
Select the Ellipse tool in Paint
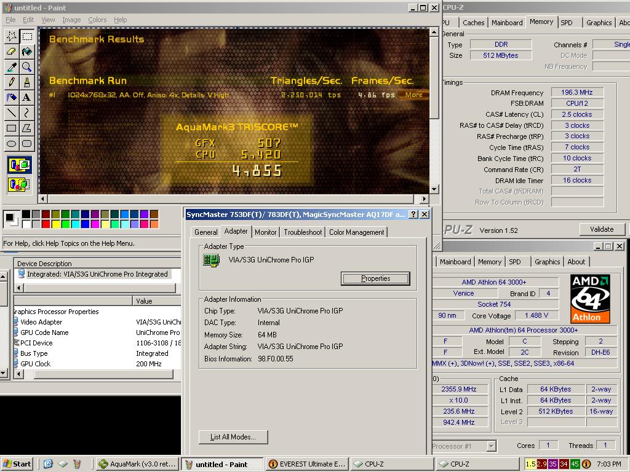coord(11,143)
